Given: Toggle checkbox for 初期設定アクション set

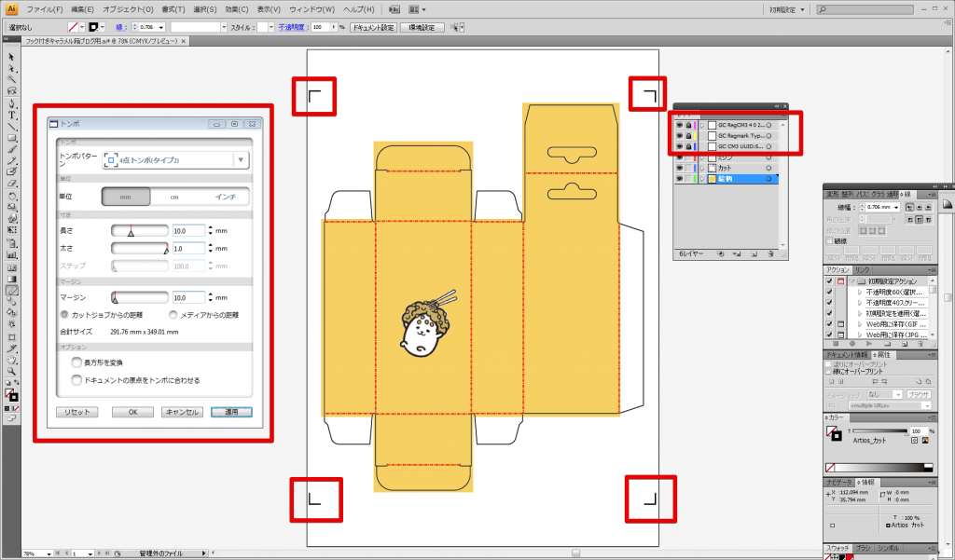Looking at the screenshot, I should (x=829, y=281).
